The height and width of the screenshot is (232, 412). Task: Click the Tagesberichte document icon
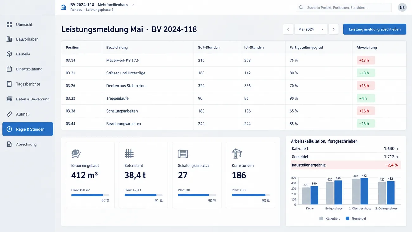9,84
